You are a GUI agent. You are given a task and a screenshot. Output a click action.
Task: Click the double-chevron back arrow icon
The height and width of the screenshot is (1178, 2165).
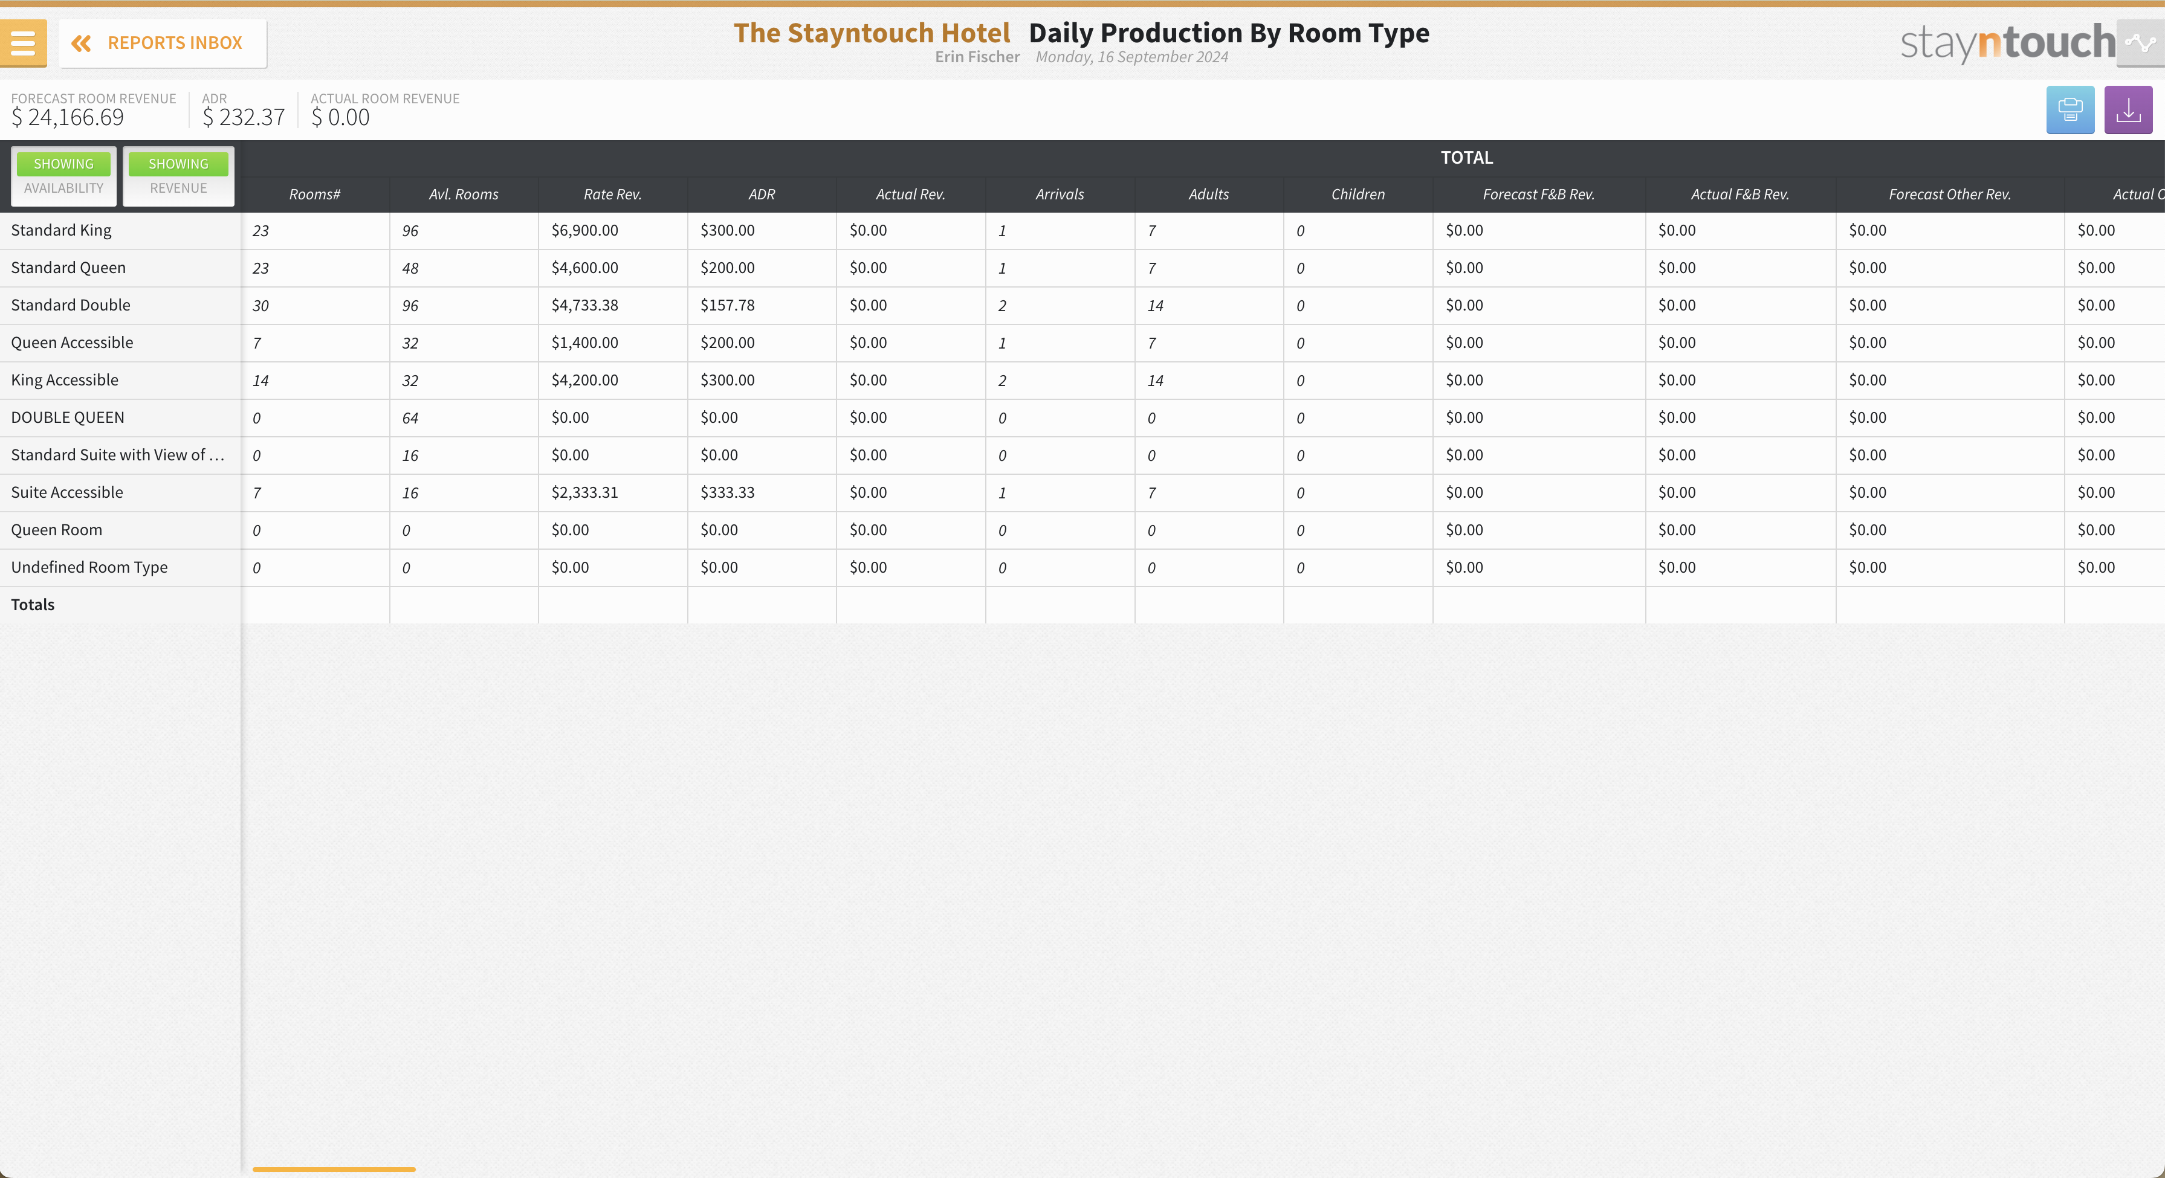pyautogui.click(x=80, y=43)
